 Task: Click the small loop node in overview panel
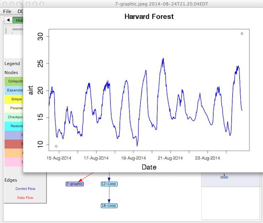pyautogui.click(x=224, y=177)
